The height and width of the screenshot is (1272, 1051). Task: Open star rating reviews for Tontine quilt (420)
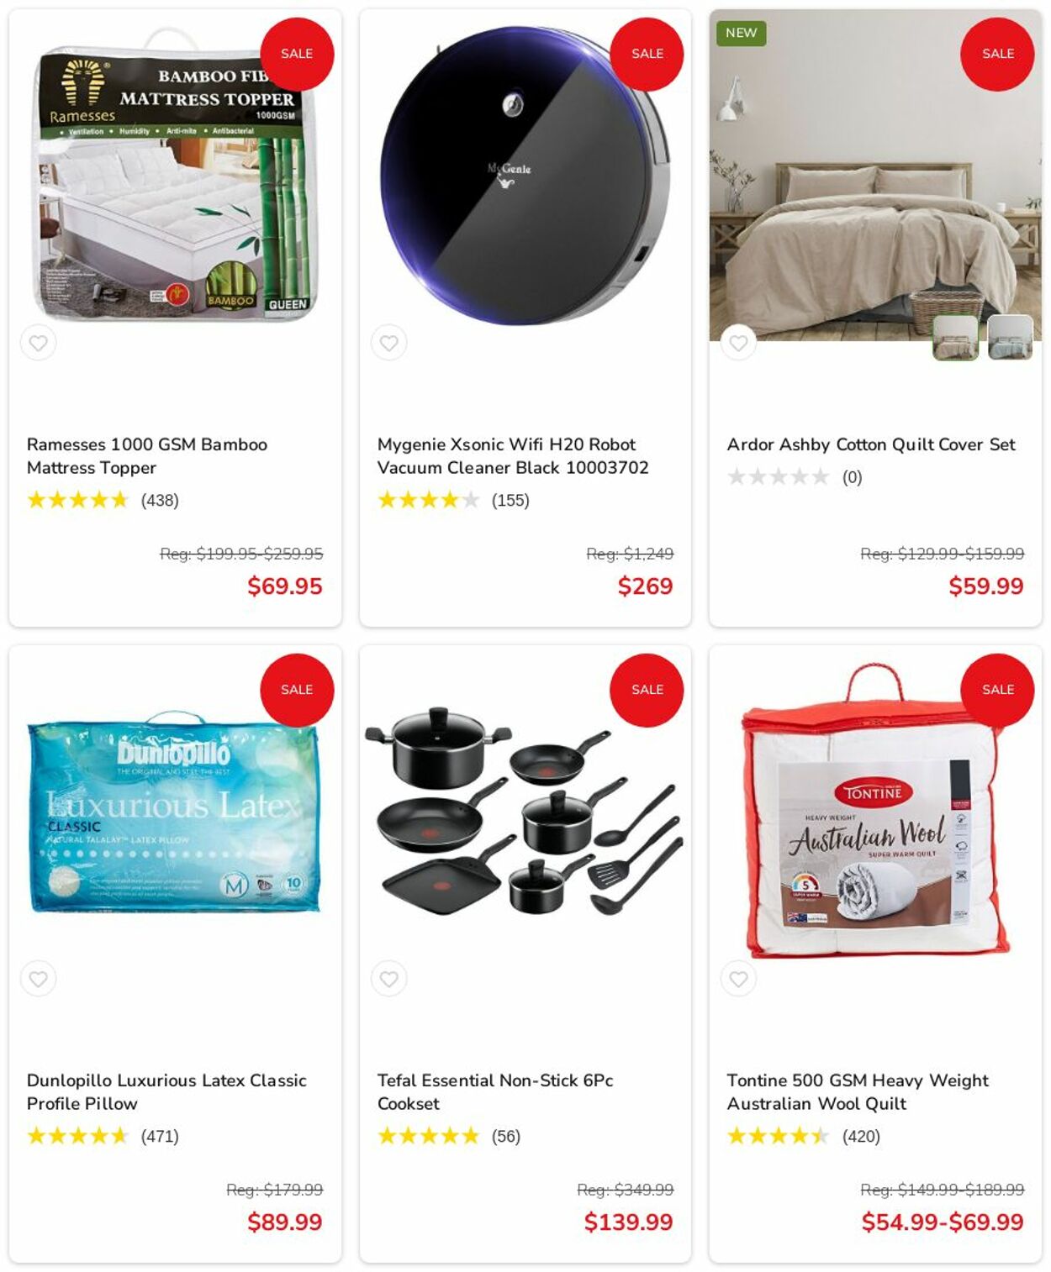(804, 1137)
